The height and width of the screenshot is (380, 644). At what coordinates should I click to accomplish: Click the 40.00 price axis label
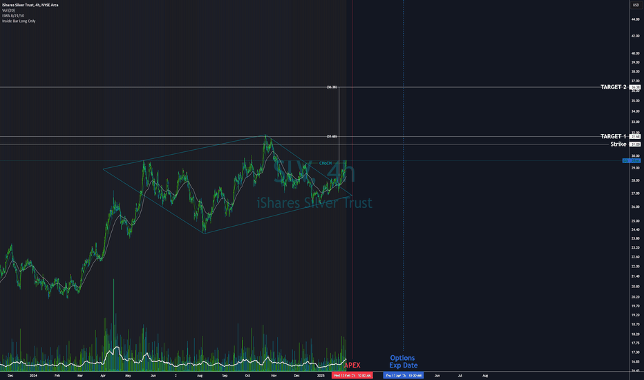[x=636, y=53]
